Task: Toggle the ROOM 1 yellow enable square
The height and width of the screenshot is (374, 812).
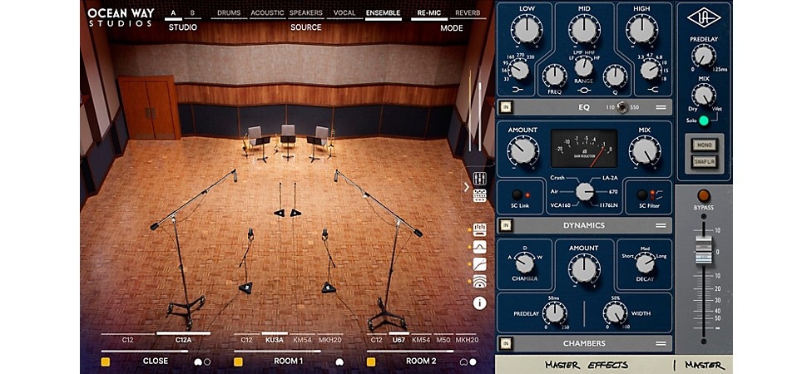Action: pyautogui.click(x=238, y=362)
